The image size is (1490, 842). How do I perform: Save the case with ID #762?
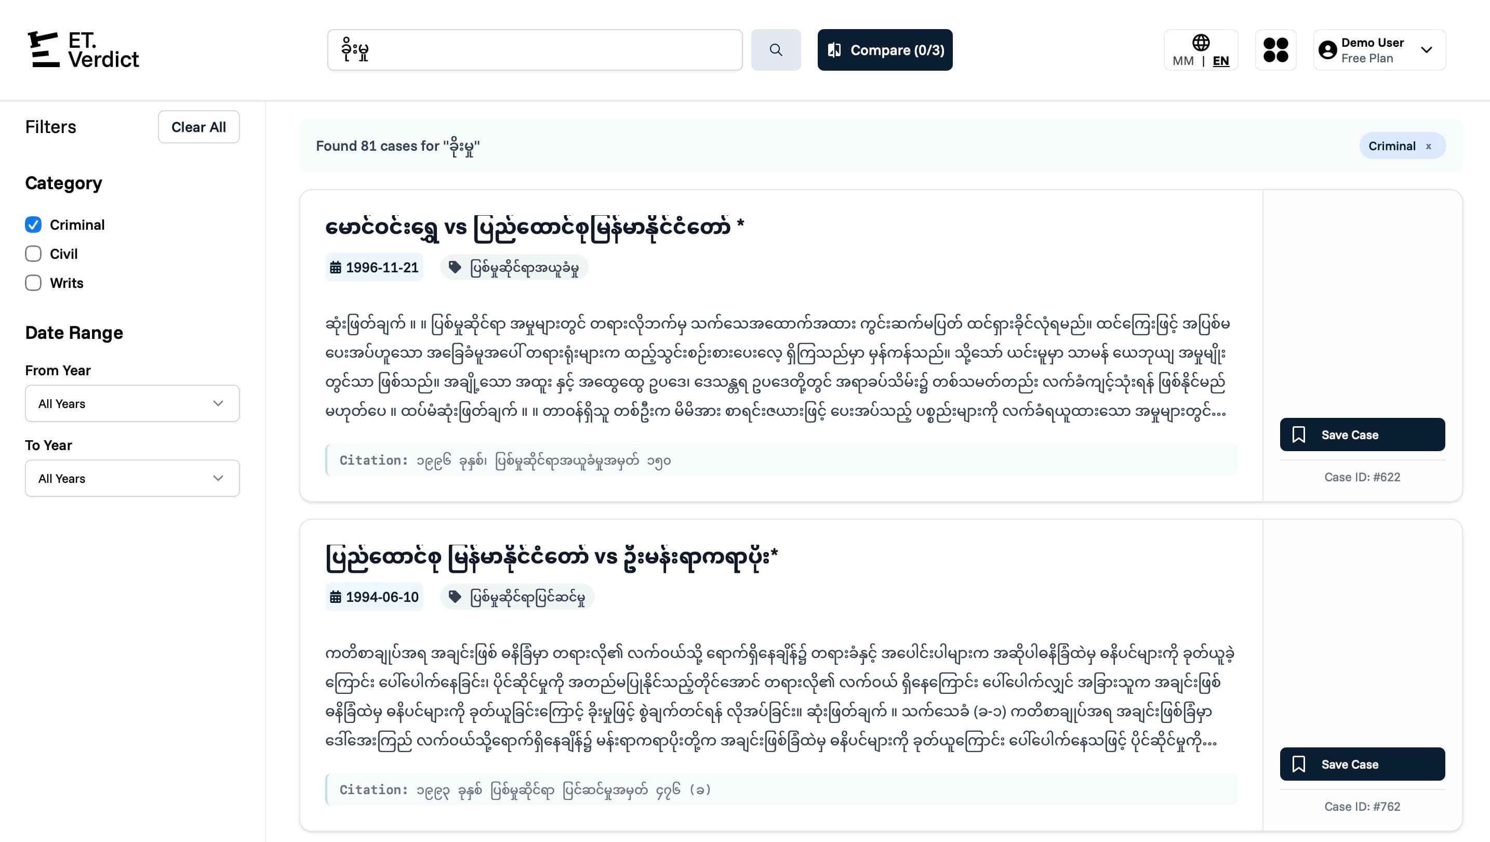tap(1362, 764)
